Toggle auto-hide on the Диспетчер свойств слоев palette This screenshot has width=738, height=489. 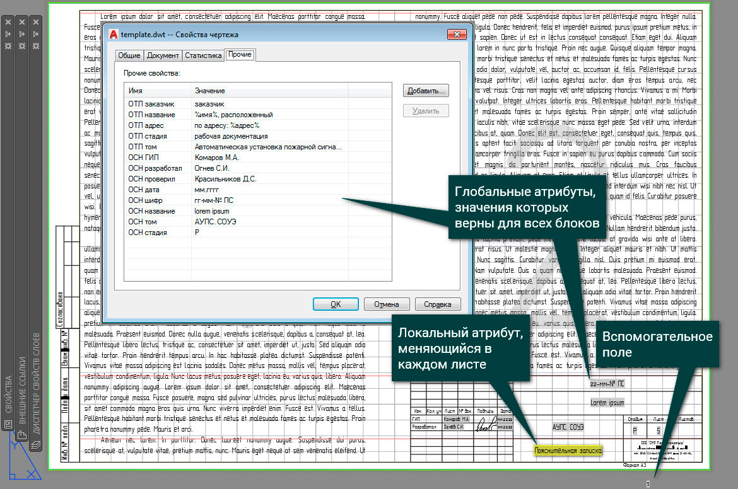[36, 34]
